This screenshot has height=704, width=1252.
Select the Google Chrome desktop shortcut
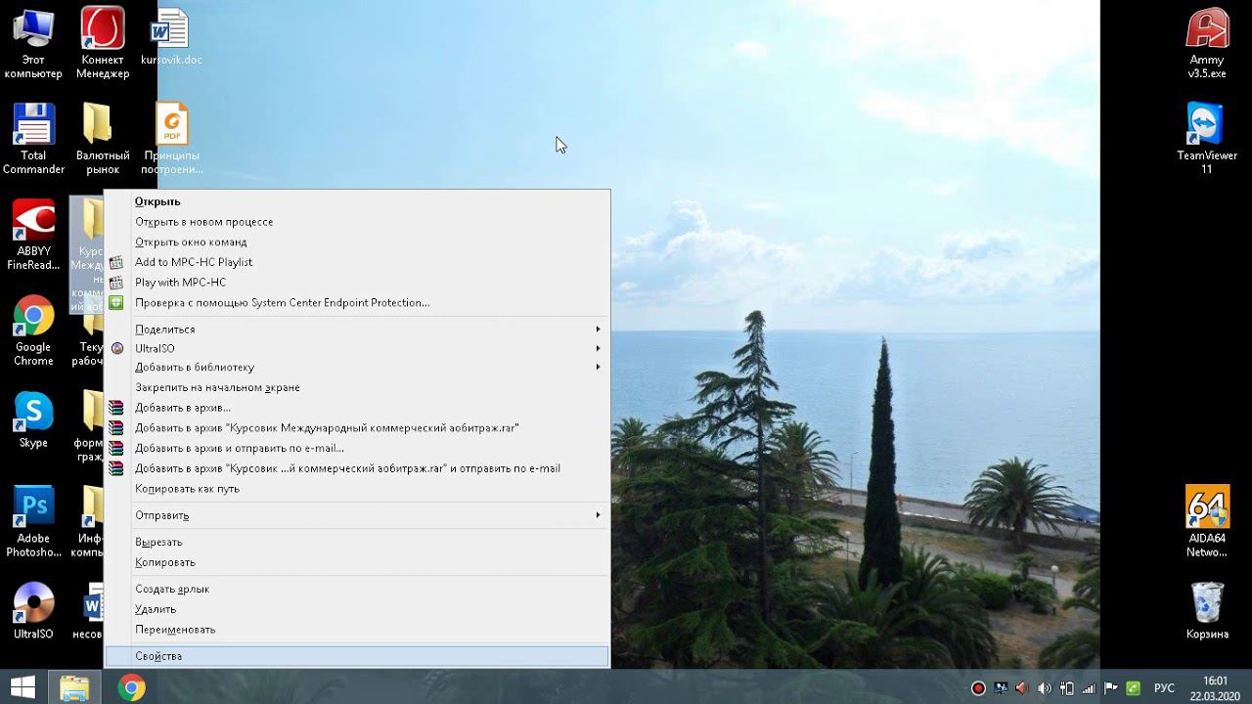coord(33,330)
